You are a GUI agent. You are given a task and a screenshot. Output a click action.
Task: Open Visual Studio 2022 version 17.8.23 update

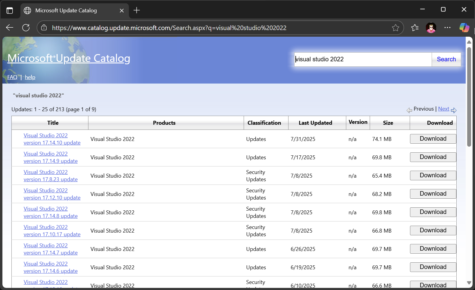pos(51,176)
